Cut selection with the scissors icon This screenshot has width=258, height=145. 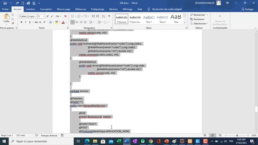click(x=12, y=15)
